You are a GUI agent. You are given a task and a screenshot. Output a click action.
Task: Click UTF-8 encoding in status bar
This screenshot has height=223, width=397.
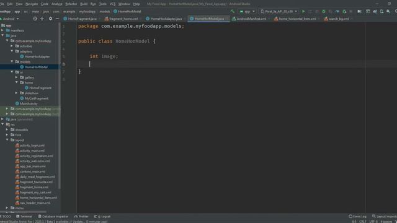point(373,222)
